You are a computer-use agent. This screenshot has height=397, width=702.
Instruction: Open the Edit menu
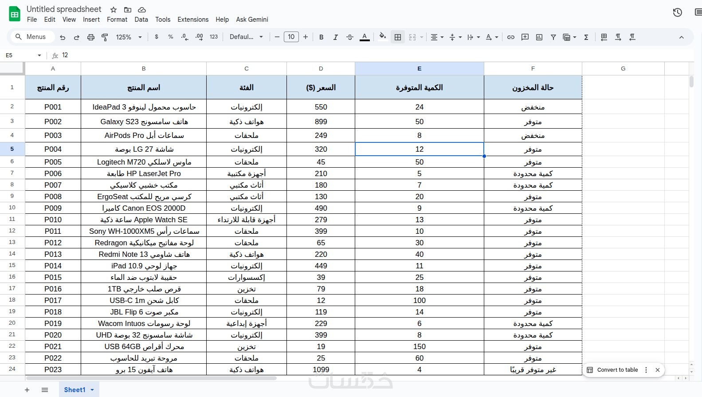[x=50, y=20]
